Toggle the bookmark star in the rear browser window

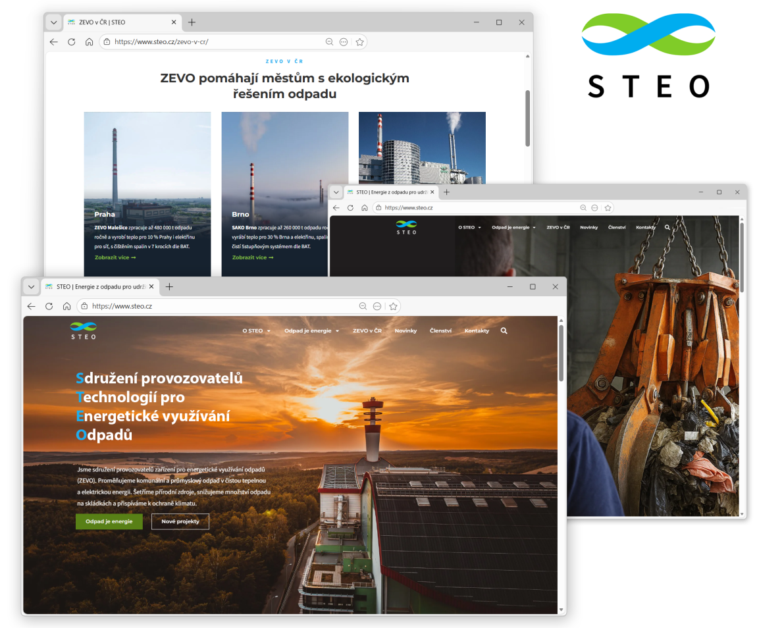[608, 207]
